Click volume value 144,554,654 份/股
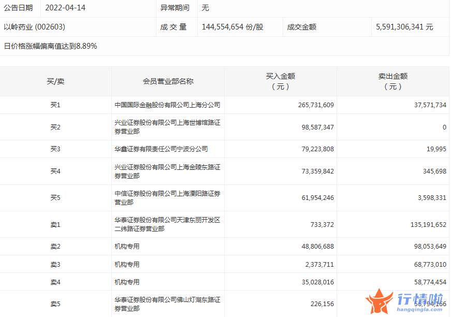This screenshot has width=451, height=317. pyautogui.click(x=232, y=27)
